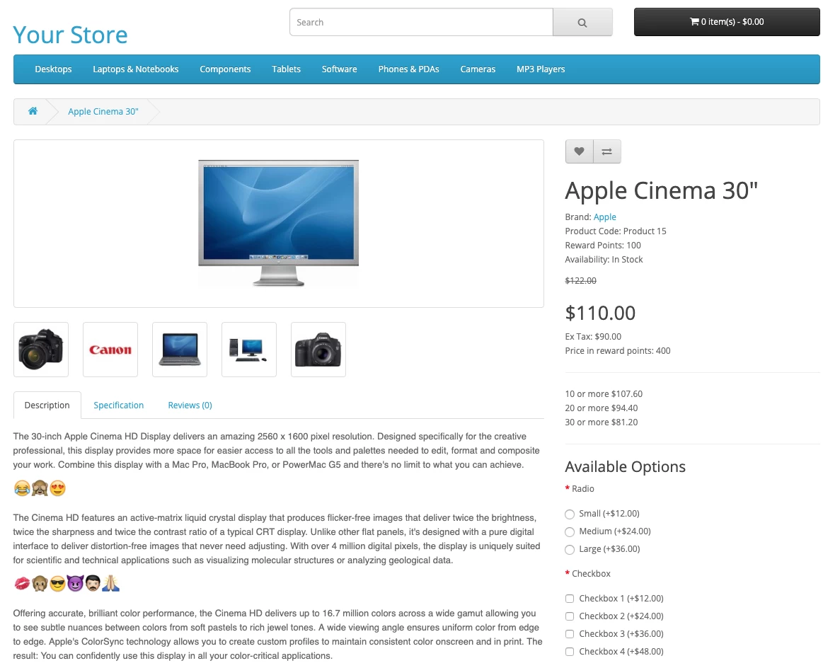Select the Small (+$12.00) radio option
The height and width of the screenshot is (668, 840).
570,514
